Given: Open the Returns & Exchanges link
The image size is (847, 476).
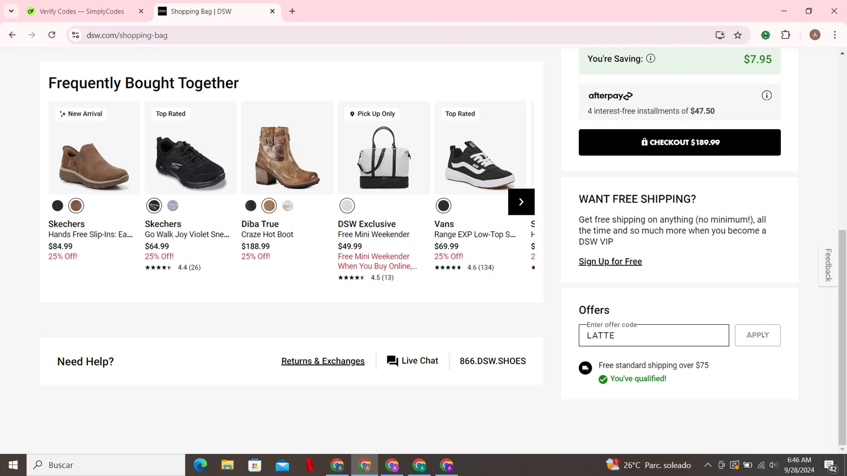Looking at the screenshot, I should click(323, 361).
